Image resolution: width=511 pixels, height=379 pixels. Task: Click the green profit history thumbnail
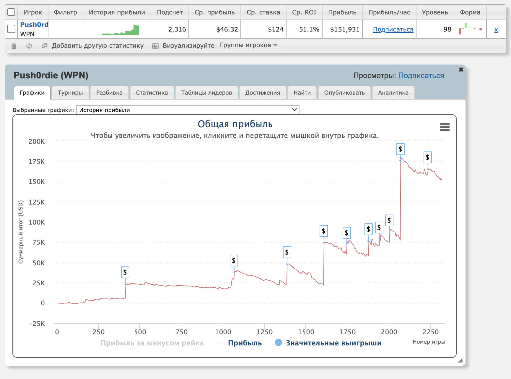pyautogui.click(x=118, y=30)
